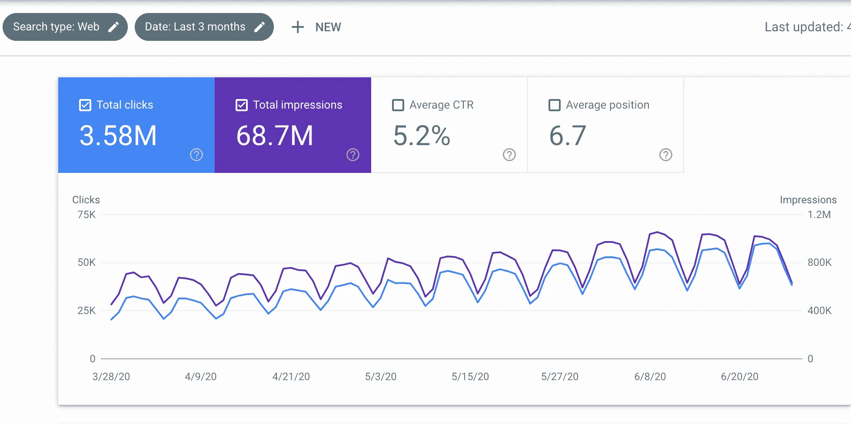Enable the Average position checkbox

pyautogui.click(x=555, y=105)
